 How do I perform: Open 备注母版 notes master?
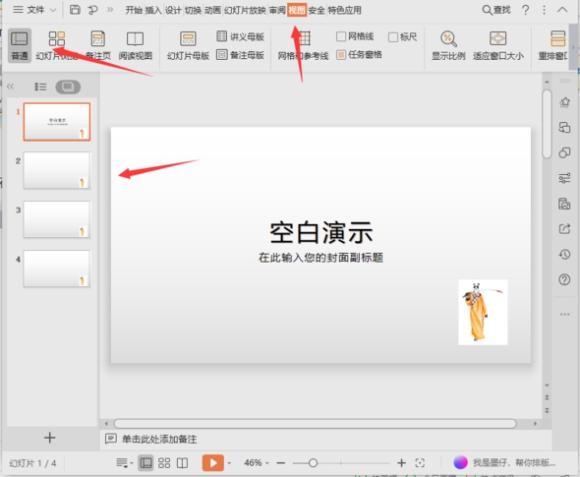tap(241, 55)
